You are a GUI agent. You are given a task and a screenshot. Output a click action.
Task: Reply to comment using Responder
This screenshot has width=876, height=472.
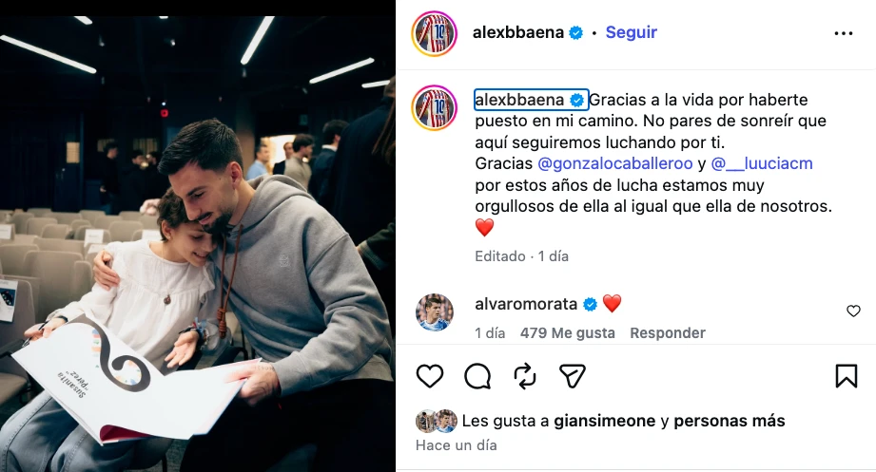click(668, 333)
